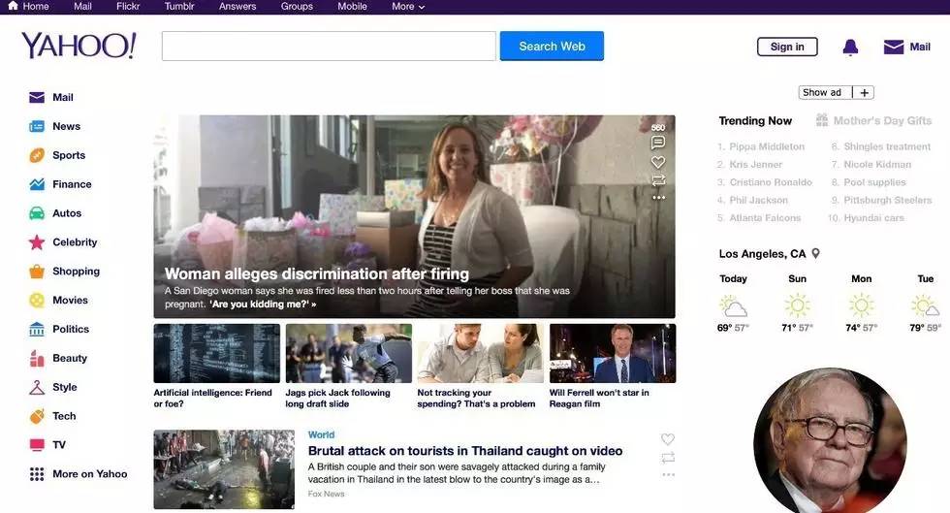Click the Autos car icon

coord(37,212)
